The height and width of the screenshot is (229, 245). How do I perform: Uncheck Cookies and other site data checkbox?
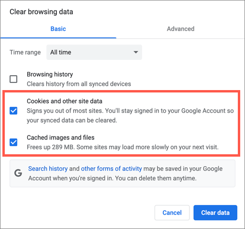tap(13, 111)
